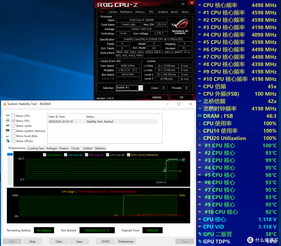This screenshot has height=246, width=281.
Task: Click icon beside GPU 二极管 row
Action: click(200, 234)
